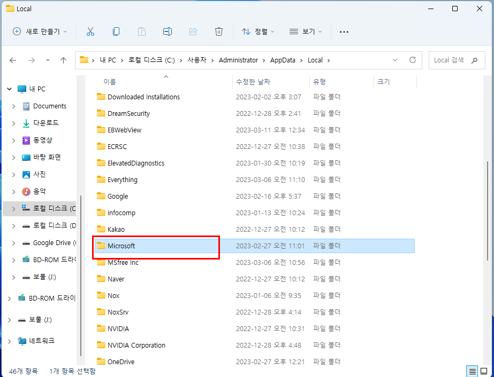Click Administrator breadcrumb segment

(x=238, y=60)
